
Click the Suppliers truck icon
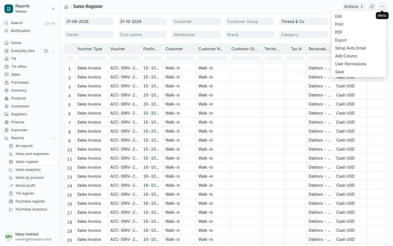7,114
